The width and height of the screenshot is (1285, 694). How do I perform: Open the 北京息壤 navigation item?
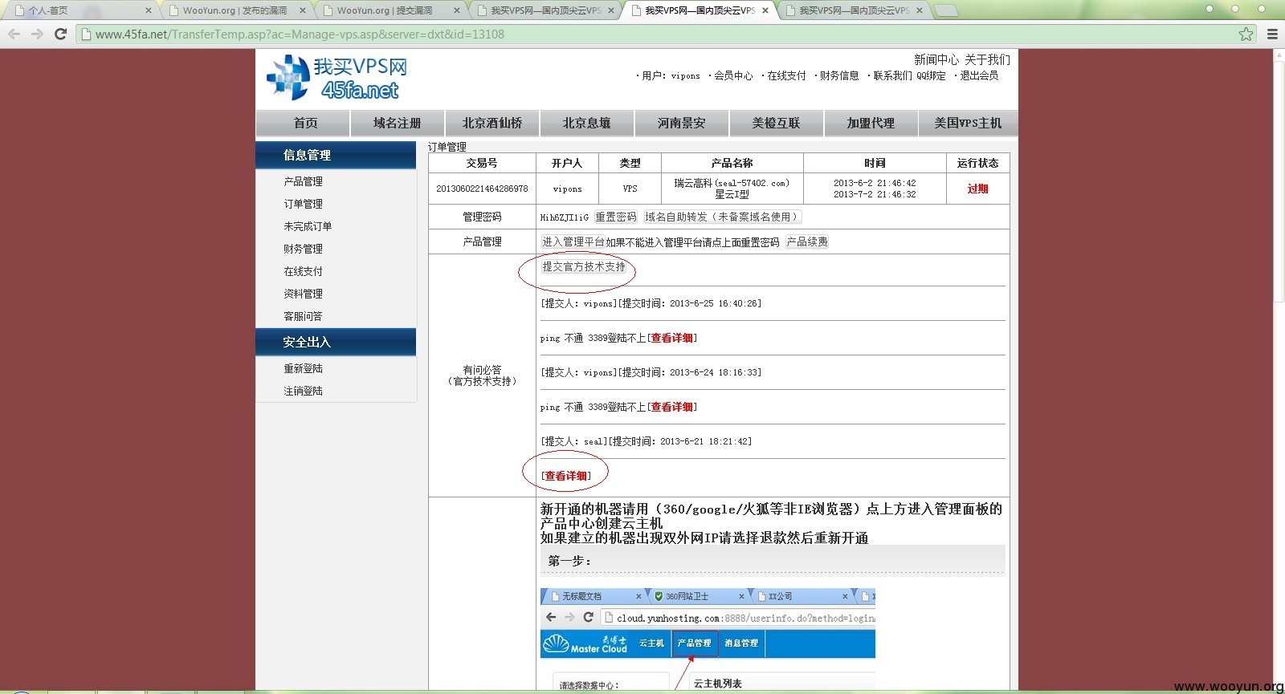[x=587, y=123]
